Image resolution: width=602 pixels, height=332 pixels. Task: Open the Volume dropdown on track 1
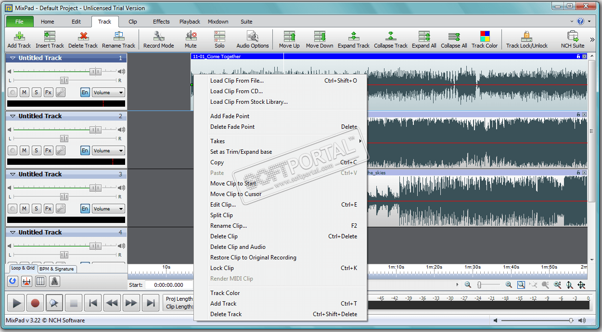pyautogui.click(x=108, y=92)
